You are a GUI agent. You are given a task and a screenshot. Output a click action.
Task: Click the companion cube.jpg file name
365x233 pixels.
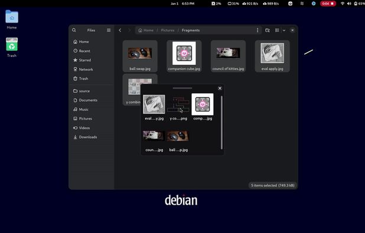click(184, 69)
